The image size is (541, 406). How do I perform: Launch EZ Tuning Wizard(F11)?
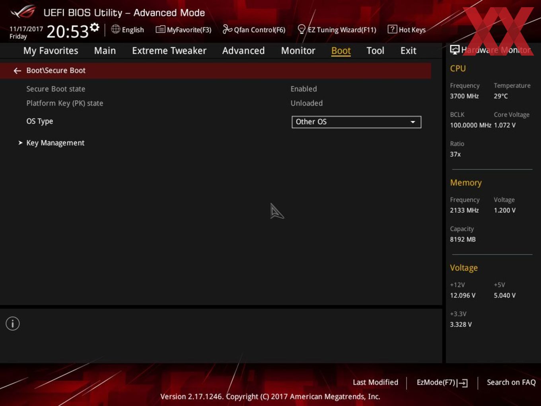(x=337, y=30)
